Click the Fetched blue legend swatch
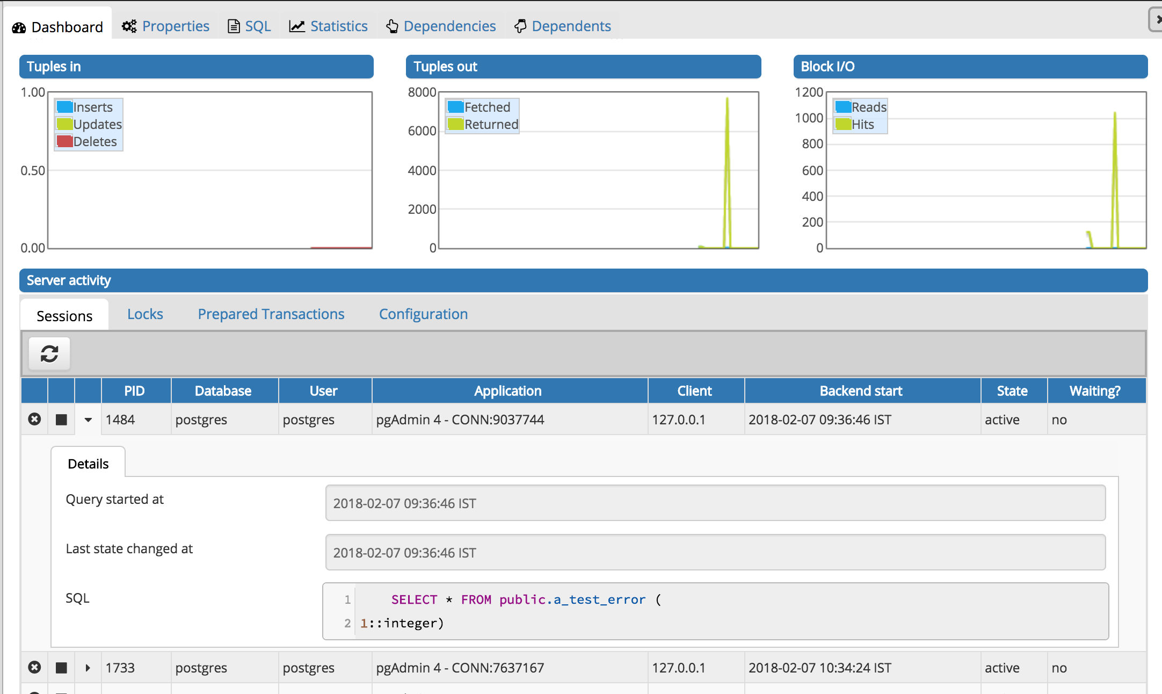The width and height of the screenshot is (1162, 694). click(x=455, y=107)
